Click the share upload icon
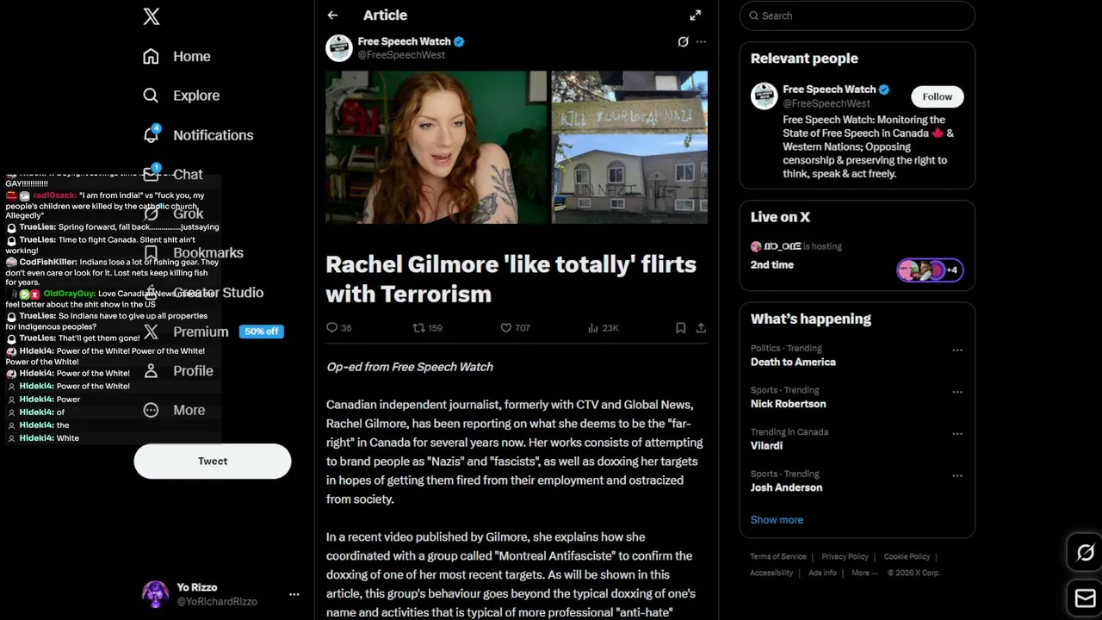1102x620 pixels. point(701,328)
